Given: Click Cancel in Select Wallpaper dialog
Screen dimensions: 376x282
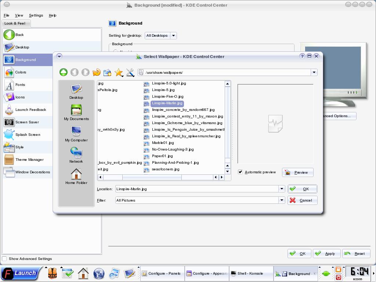Looking at the screenshot, I should click(303, 200).
